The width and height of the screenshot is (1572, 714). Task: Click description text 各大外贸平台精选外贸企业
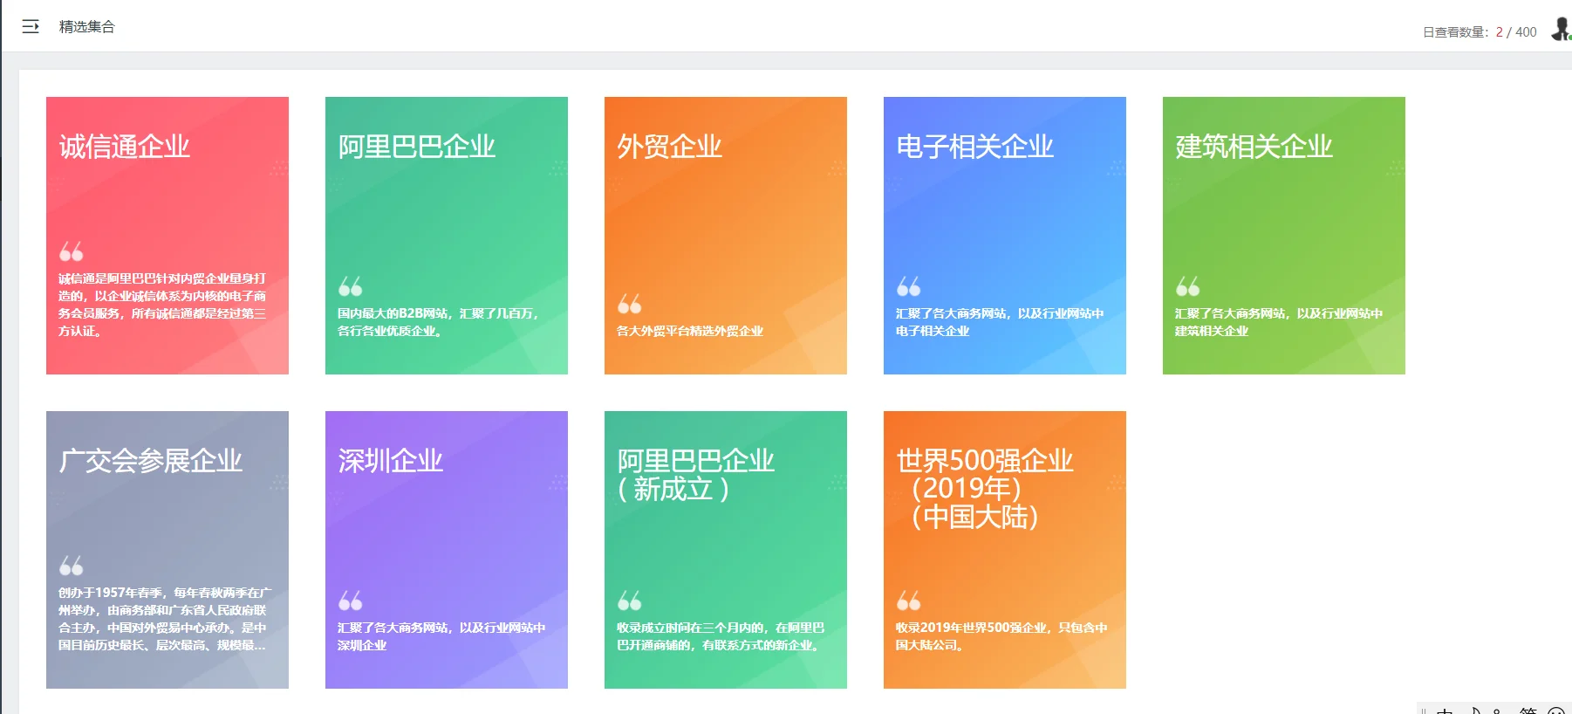pyautogui.click(x=690, y=331)
